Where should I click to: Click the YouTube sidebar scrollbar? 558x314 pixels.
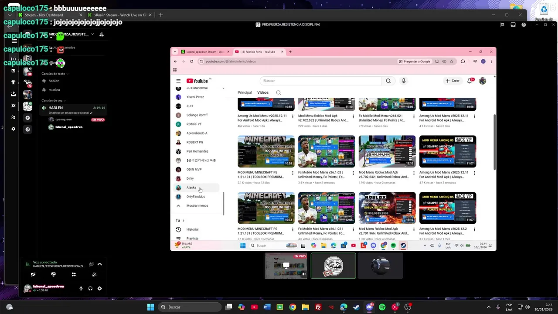click(x=224, y=204)
